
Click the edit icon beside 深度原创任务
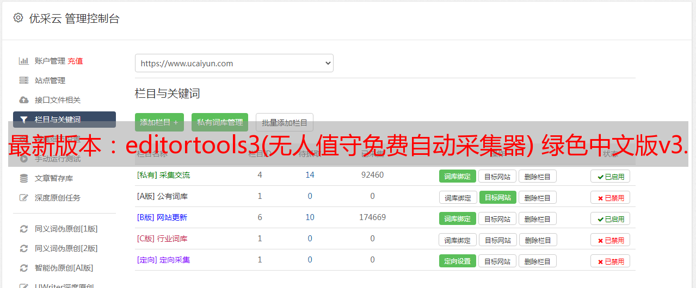(x=23, y=198)
